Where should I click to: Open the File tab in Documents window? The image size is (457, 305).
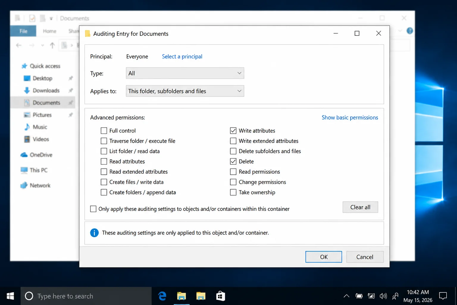click(23, 31)
